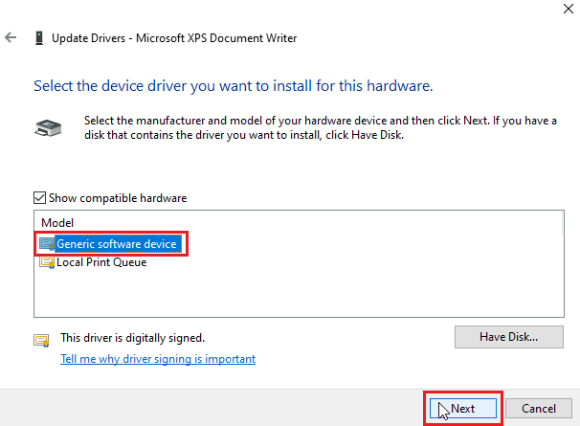Screen dimensions: 580x426
Task: Click the Generic software device icon
Action: point(47,244)
